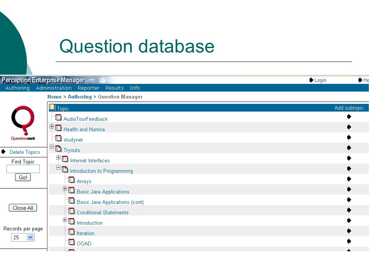This screenshot has width=370, height=277.
Task: Click the Questionmark logo
Action: [23, 123]
